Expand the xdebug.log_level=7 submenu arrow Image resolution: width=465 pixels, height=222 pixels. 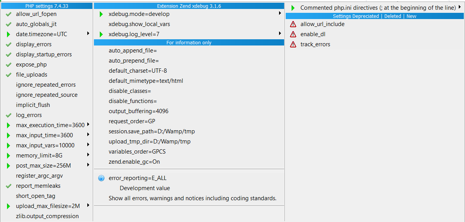click(x=280, y=34)
